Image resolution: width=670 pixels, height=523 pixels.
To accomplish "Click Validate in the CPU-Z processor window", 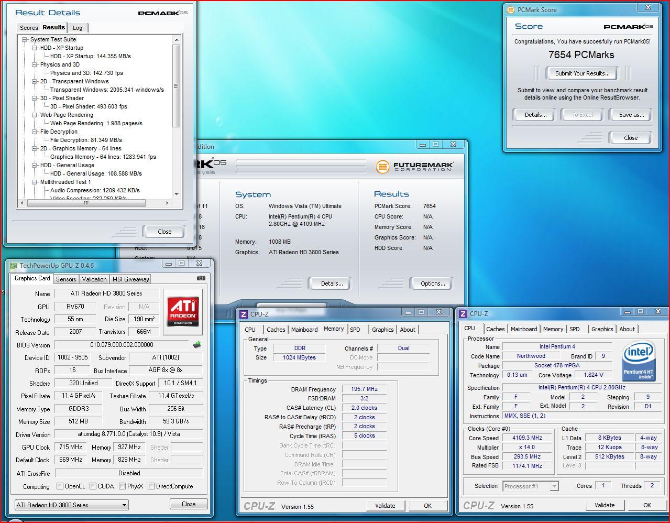I will pos(605,505).
